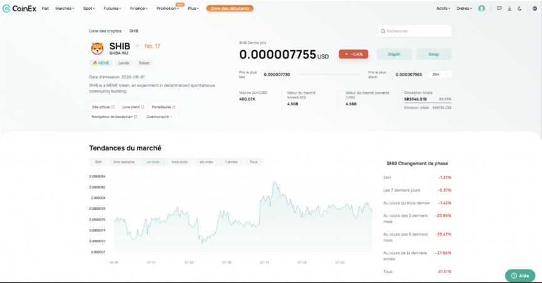This screenshot has width=542, height=283.
Task: Open the Aide help button
Action: pyautogui.click(x=520, y=275)
